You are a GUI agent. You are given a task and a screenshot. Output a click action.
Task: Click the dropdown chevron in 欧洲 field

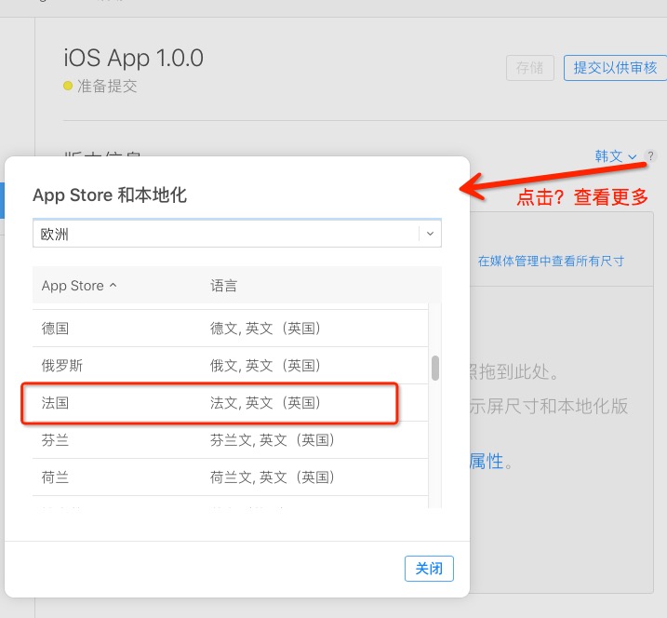click(x=430, y=234)
